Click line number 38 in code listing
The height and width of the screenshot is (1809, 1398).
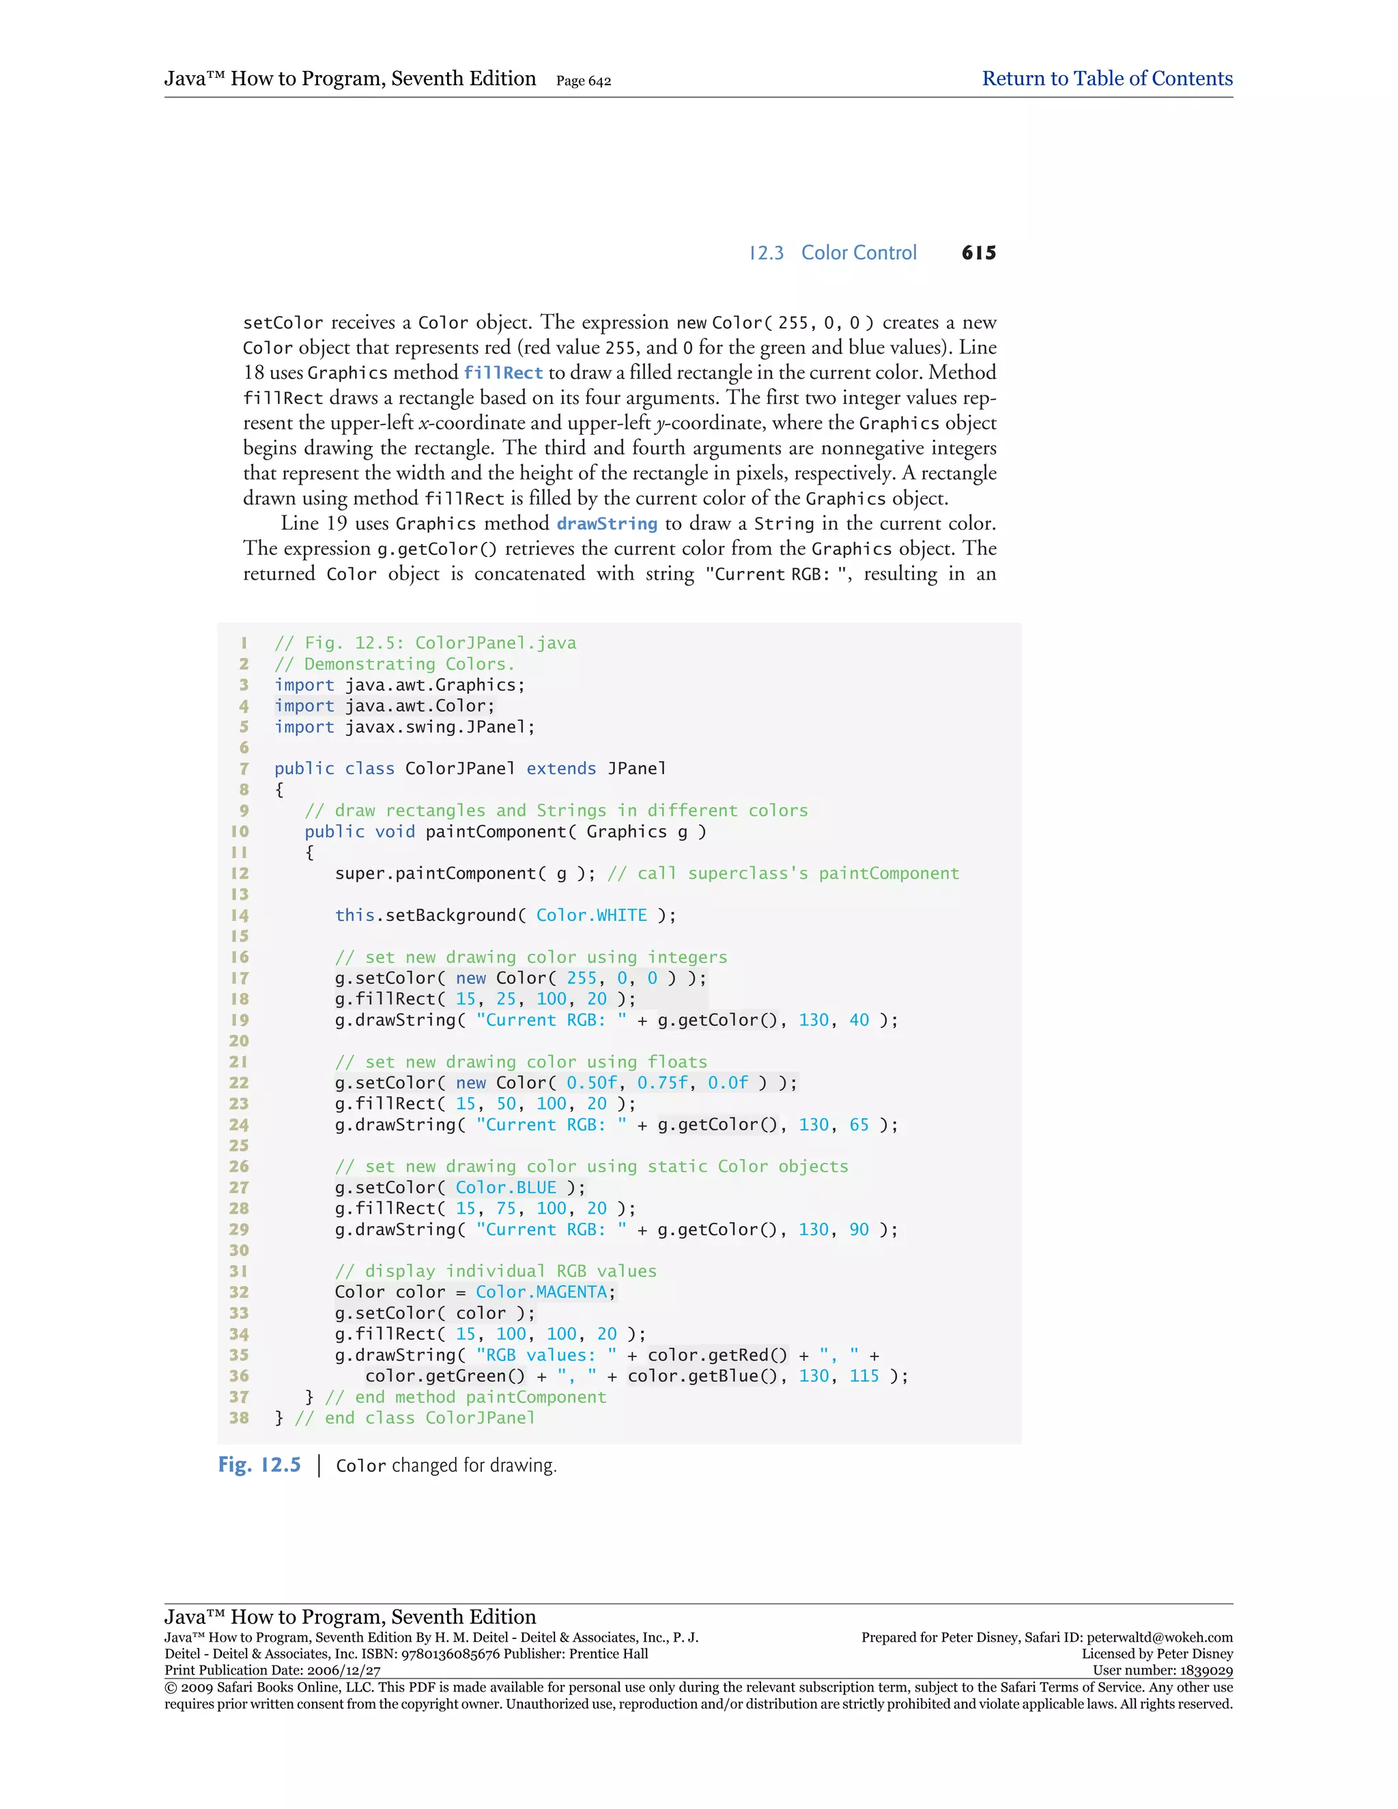pyautogui.click(x=238, y=1417)
